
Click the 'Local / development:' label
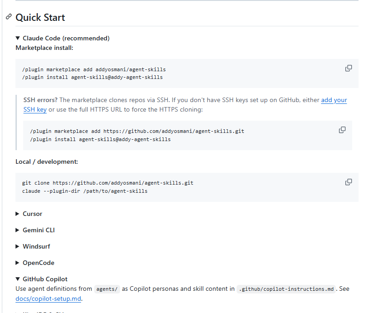pos(46,161)
